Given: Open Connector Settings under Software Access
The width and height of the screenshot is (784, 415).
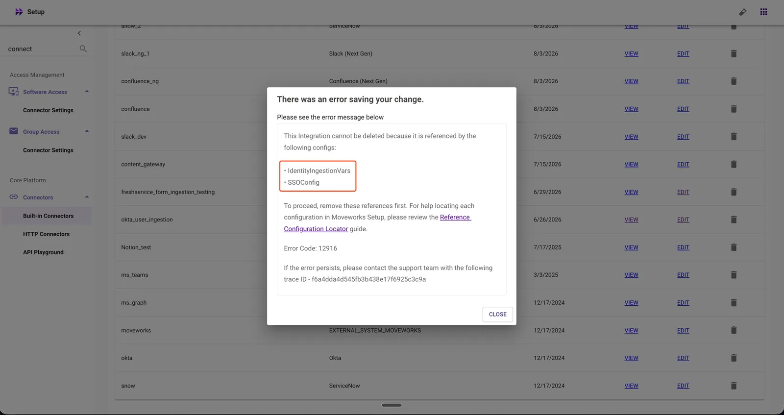Looking at the screenshot, I should tap(48, 110).
